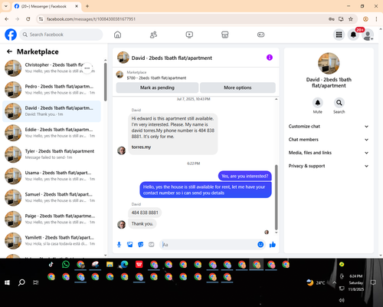The width and height of the screenshot is (383, 307).
Task: Open Tyler's failed message conversation
Action: pyautogui.click(x=51, y=154)
